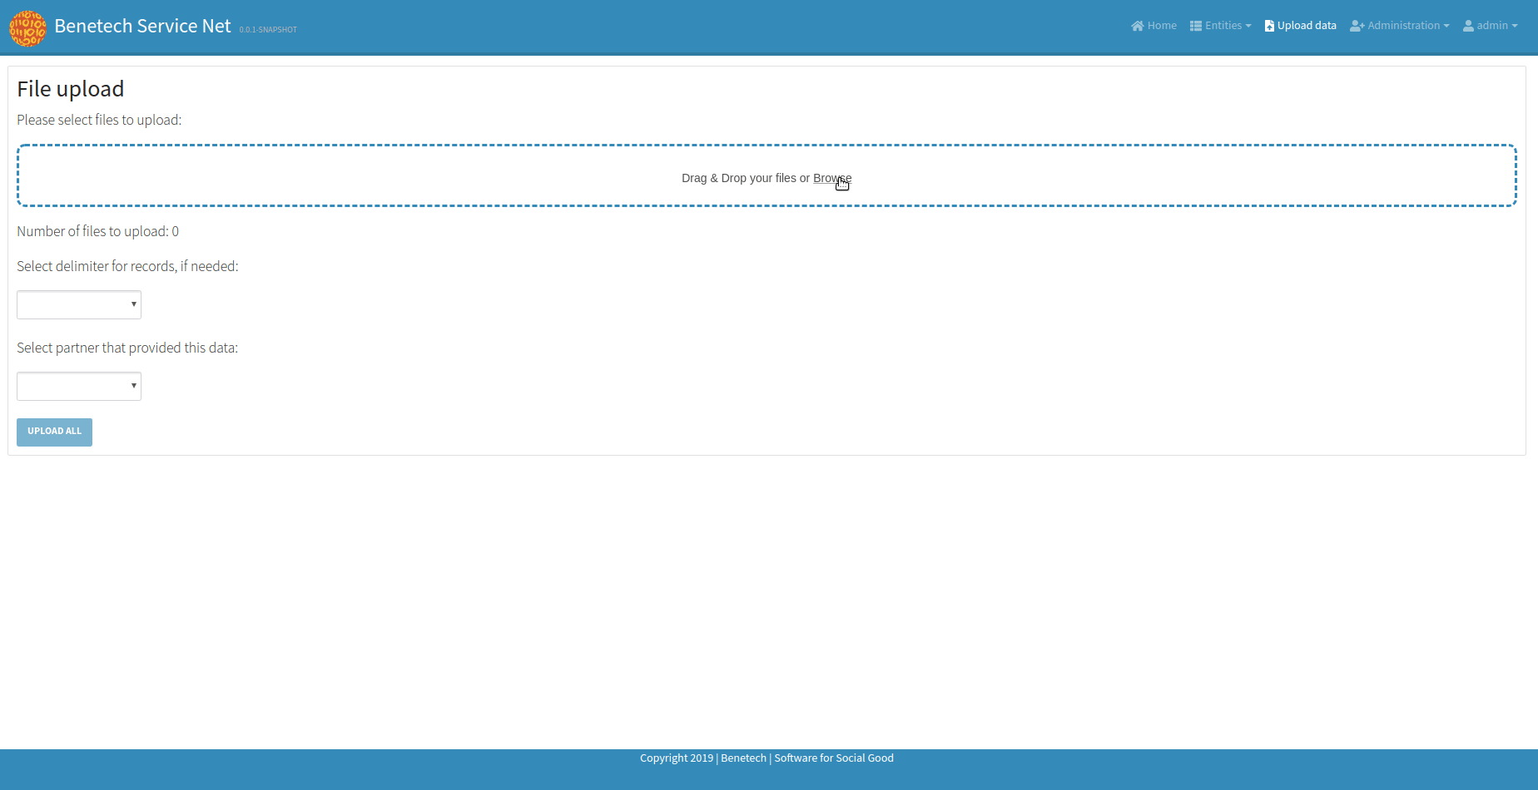The image size is (1538, 790).
Task: Click the UPLOAD ALL button
Action: (x=54, y=432)
